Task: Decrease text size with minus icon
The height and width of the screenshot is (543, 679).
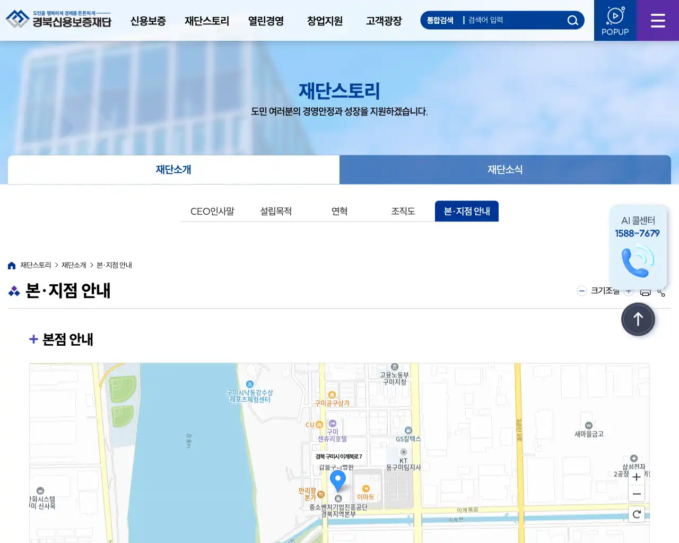Action: point(582,291)
